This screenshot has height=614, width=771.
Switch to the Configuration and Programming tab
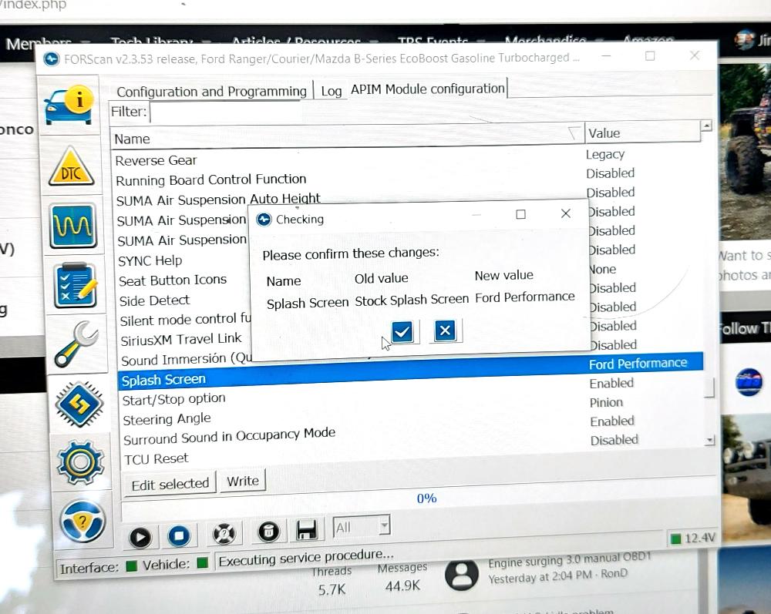coord(211,91)
